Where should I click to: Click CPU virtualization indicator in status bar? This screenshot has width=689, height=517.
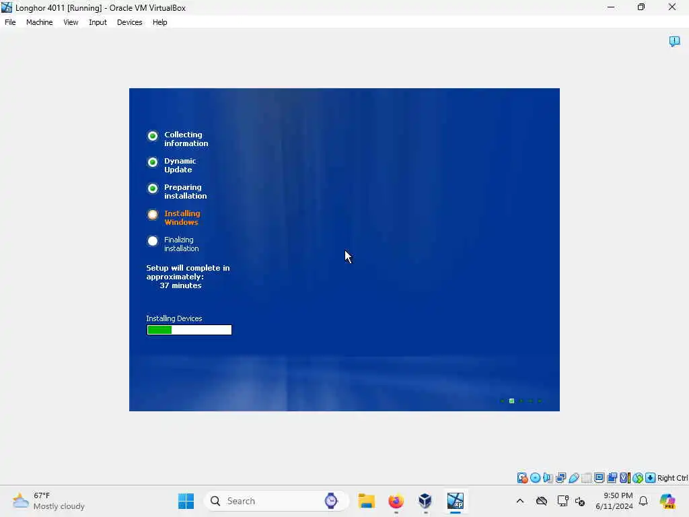point(624,478)
